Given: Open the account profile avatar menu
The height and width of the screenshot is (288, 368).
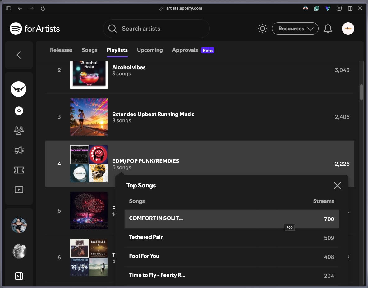Looking at the screenshot, I should pos(348,29).
